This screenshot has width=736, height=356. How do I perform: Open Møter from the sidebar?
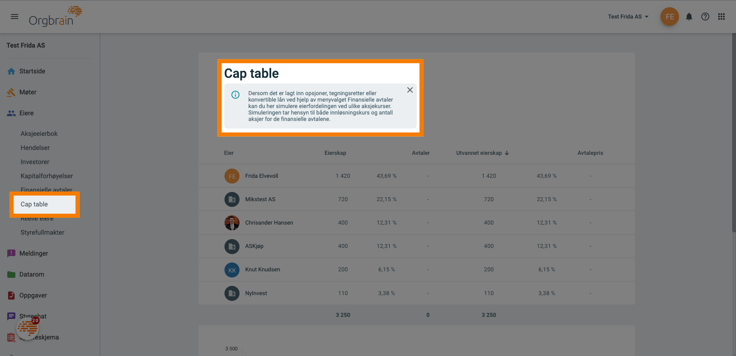click(x=27, y=92)
